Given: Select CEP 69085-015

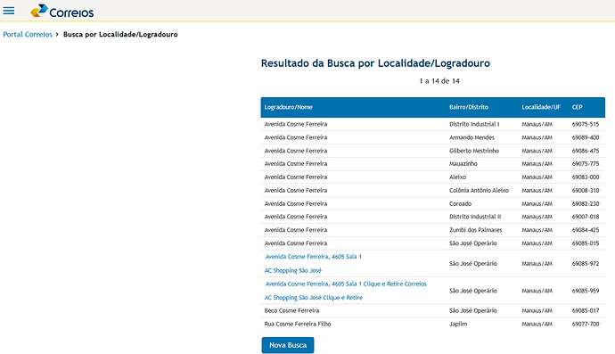Looking at the screenshot, I should pyautogui.click(x=586, y=243).
